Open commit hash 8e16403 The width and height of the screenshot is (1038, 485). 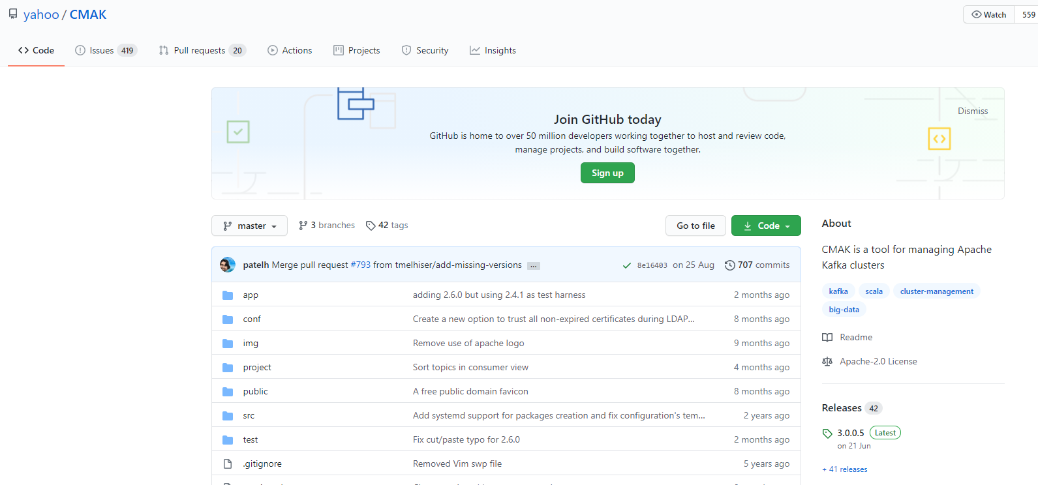point(652,265)
